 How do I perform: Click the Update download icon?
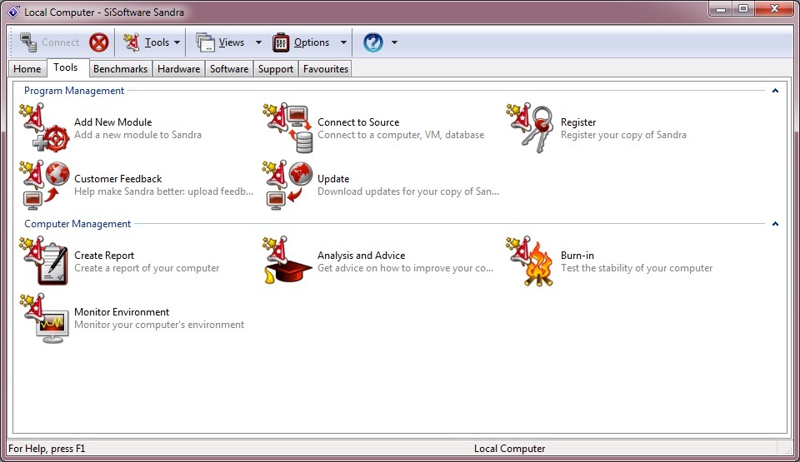click(287, 185)
